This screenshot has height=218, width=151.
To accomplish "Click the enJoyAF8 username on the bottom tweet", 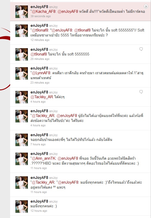I will point(39,201).
